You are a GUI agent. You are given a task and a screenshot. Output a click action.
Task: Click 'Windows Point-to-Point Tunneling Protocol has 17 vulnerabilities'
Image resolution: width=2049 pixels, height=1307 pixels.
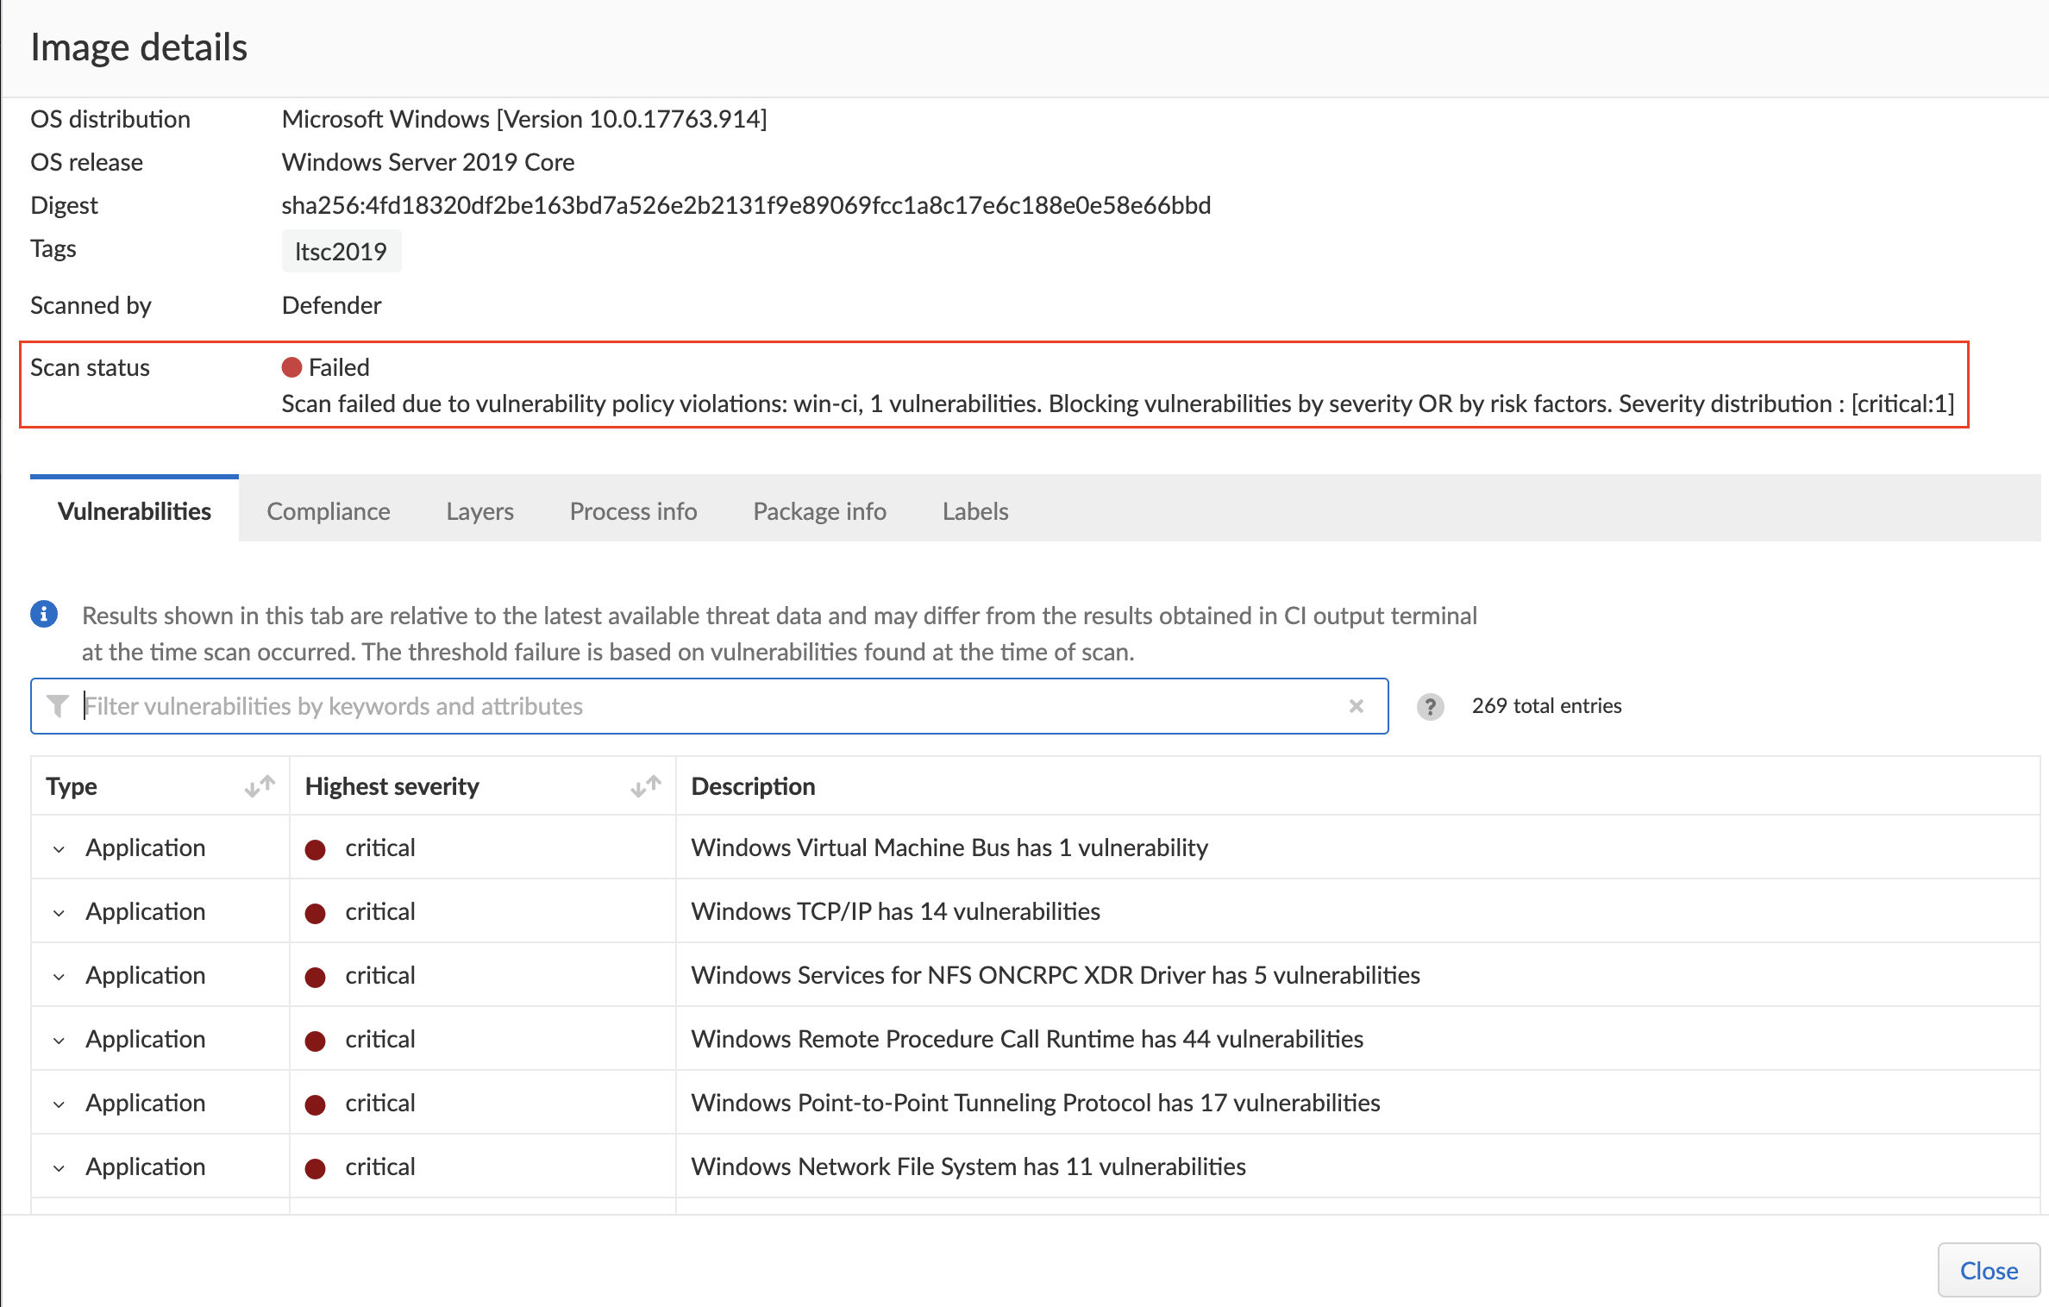(x=1036, y=1103)
